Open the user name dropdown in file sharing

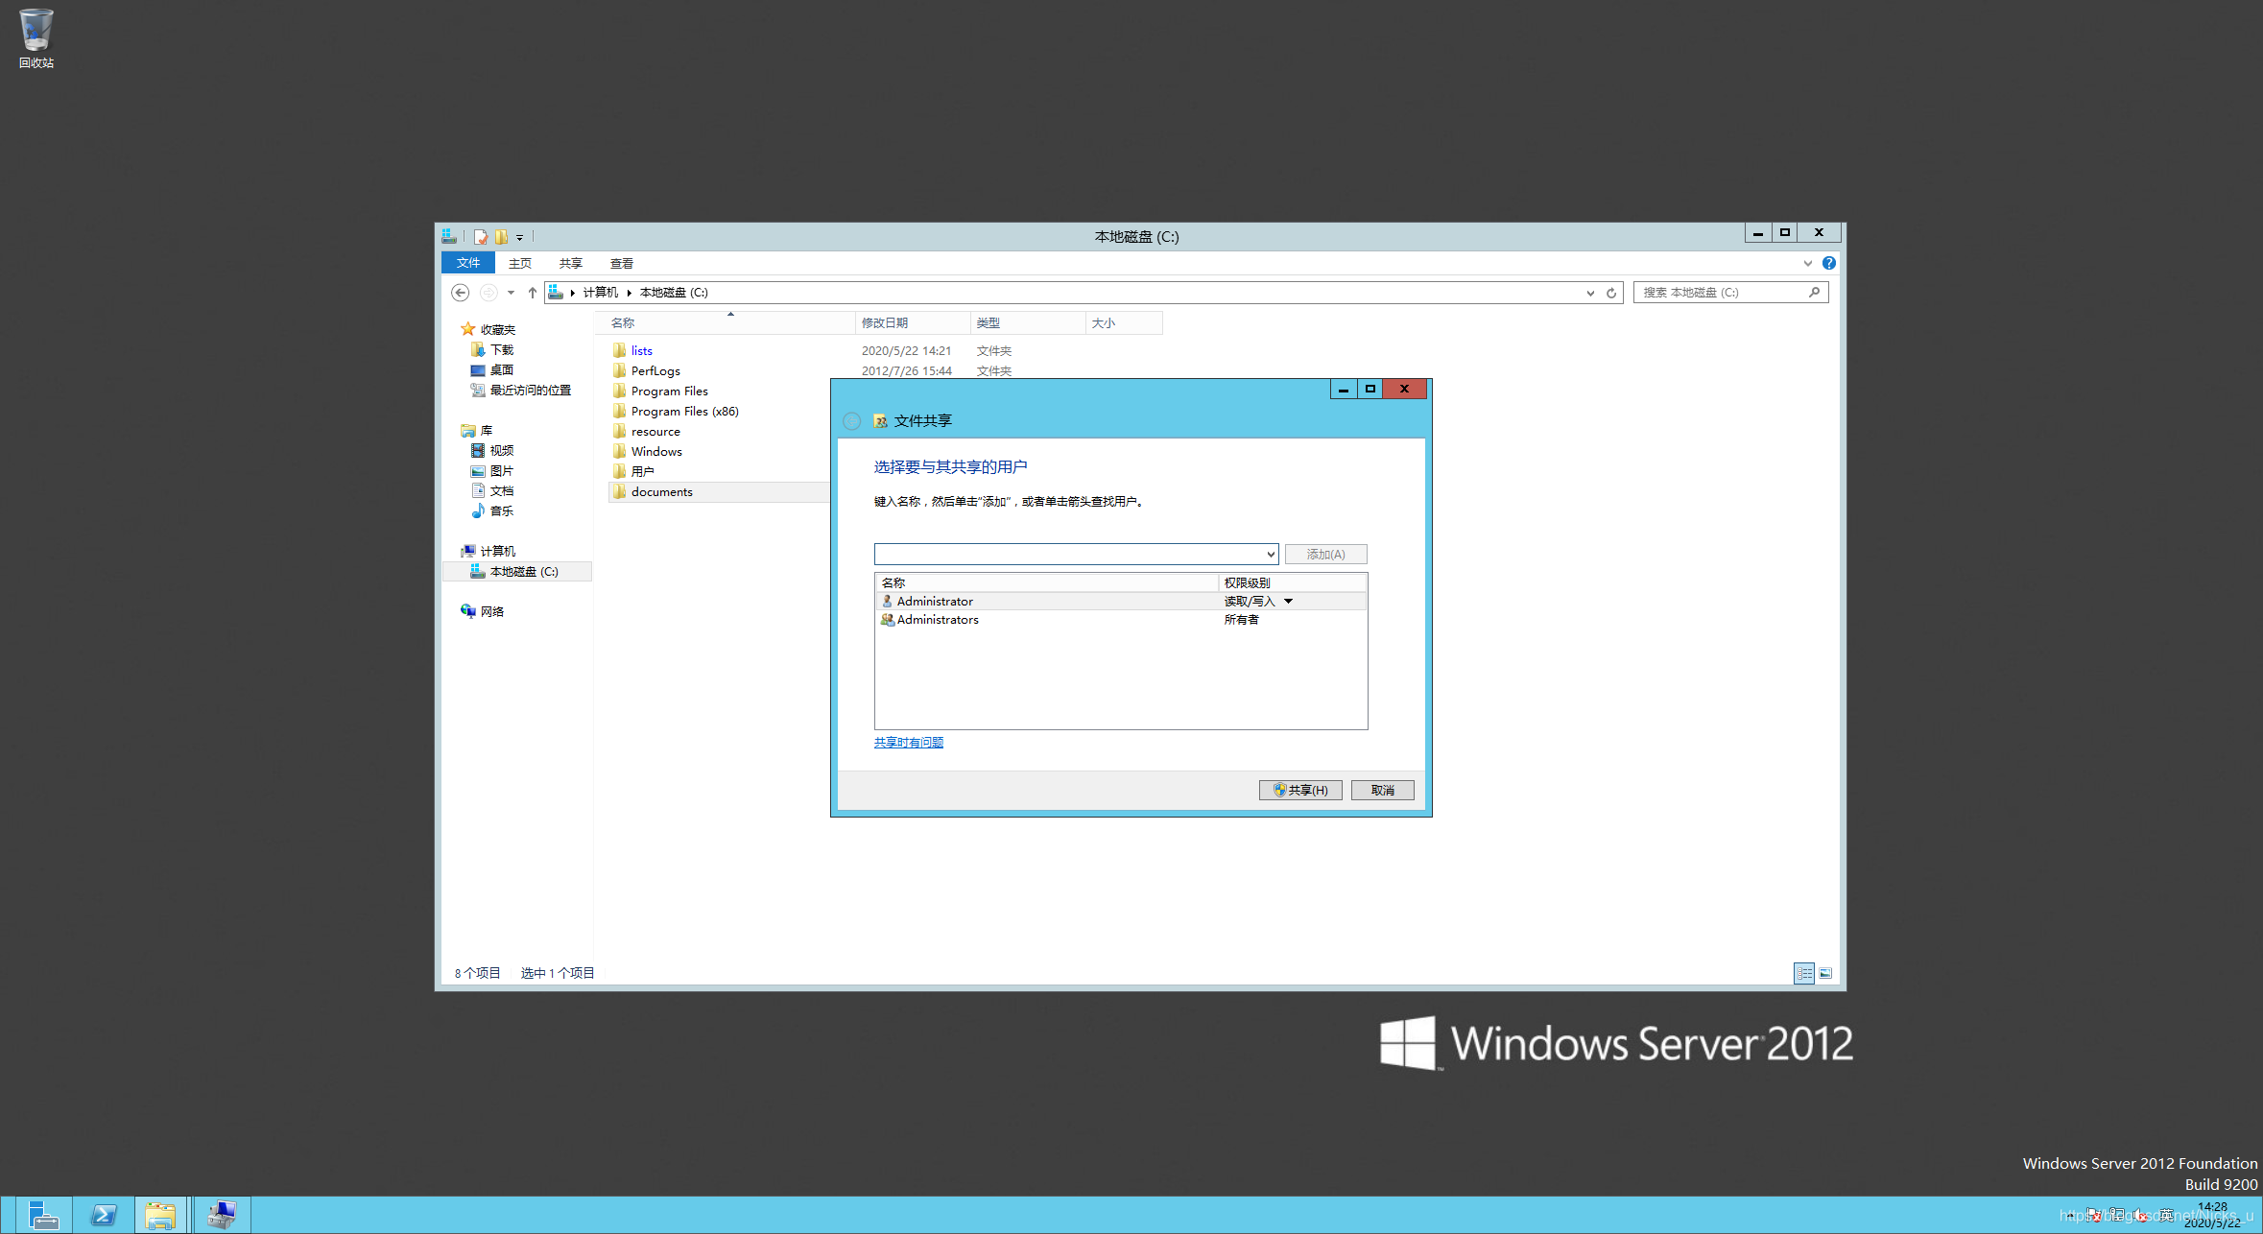coord(1270,554)
